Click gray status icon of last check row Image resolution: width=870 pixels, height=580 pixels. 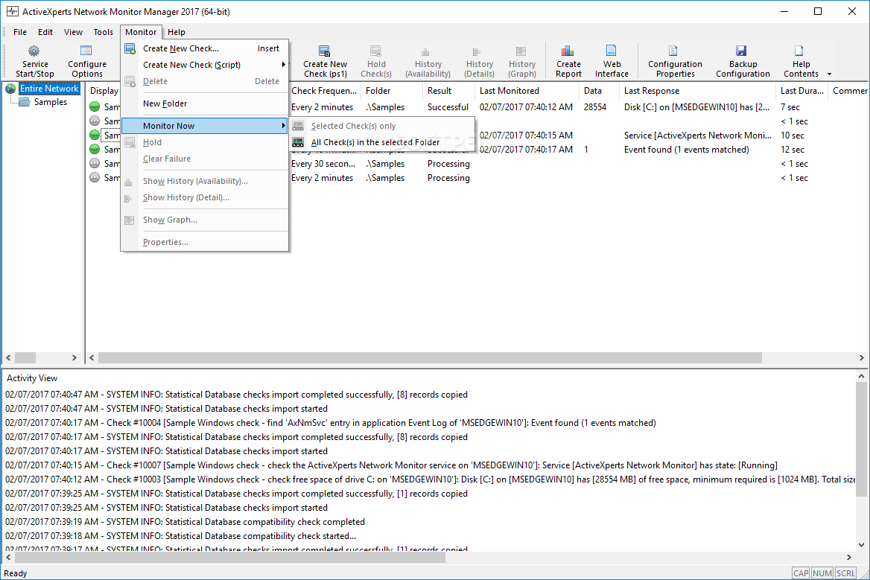coord(95,177)
